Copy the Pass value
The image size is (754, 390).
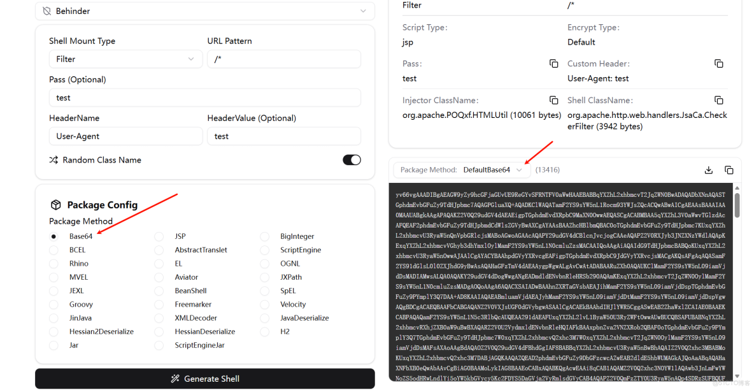tap(553, 64)
